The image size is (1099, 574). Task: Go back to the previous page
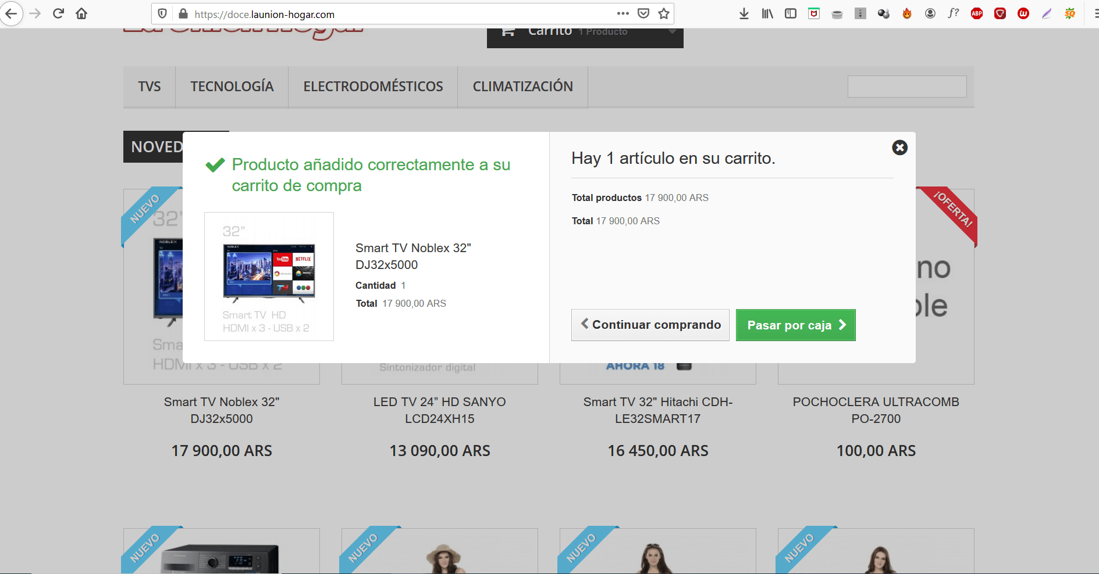point(11,14)
